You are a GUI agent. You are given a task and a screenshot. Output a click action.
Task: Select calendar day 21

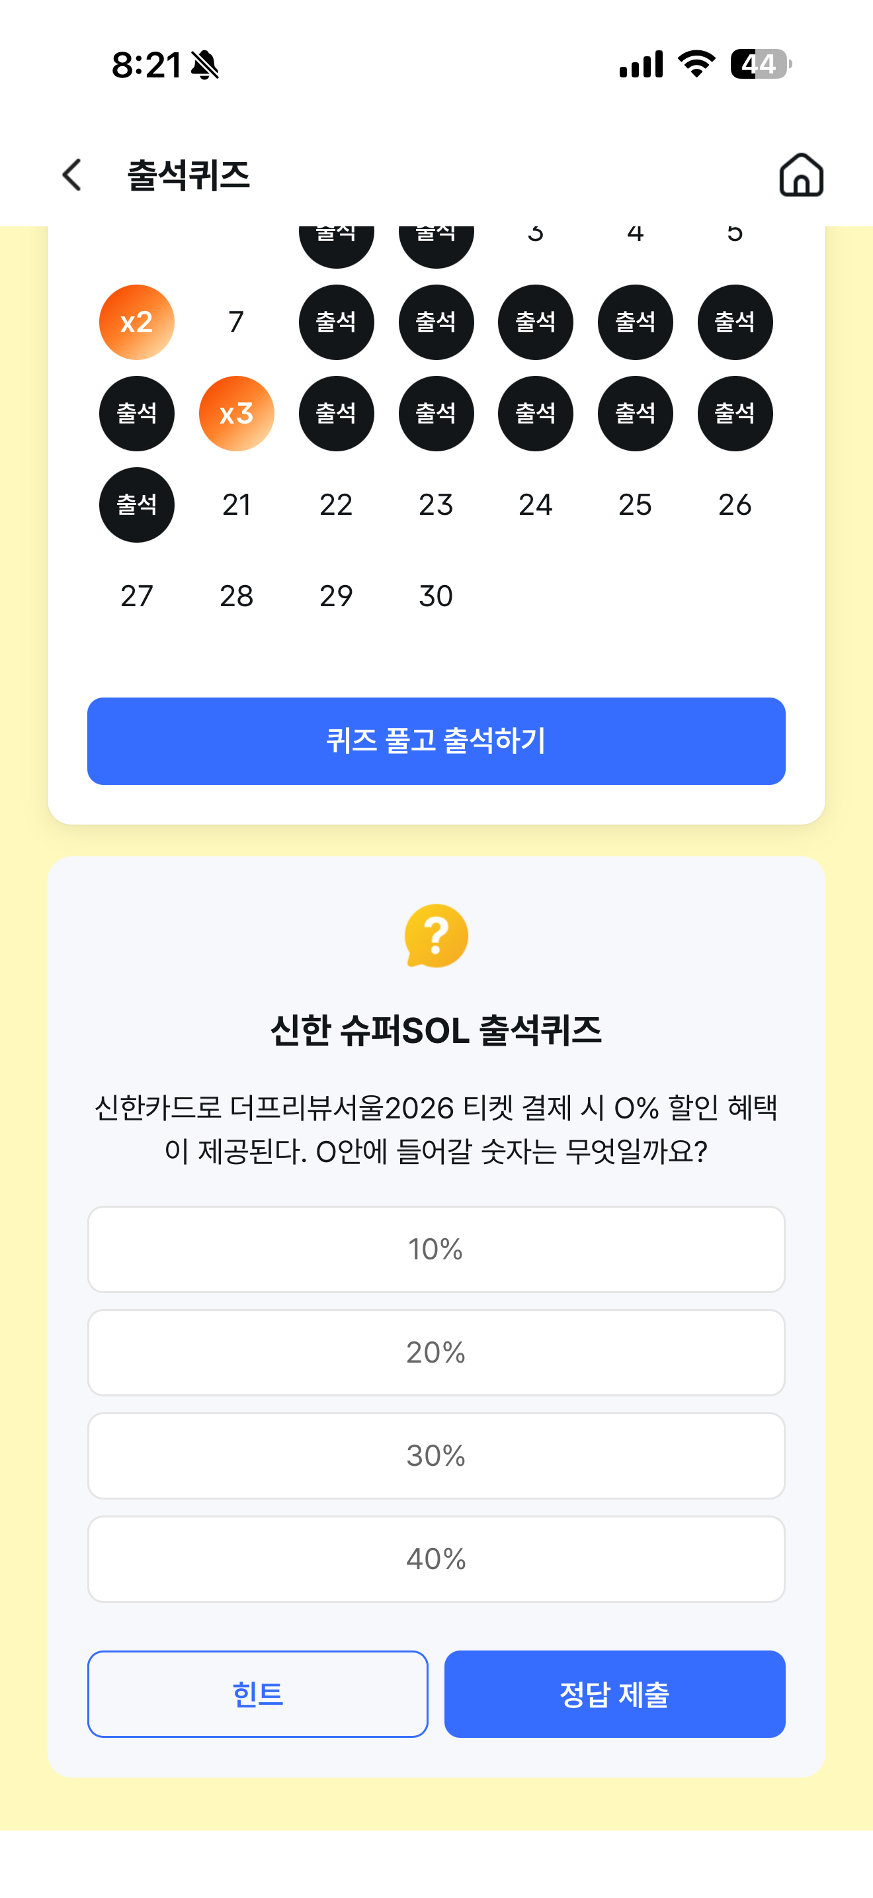236,505
